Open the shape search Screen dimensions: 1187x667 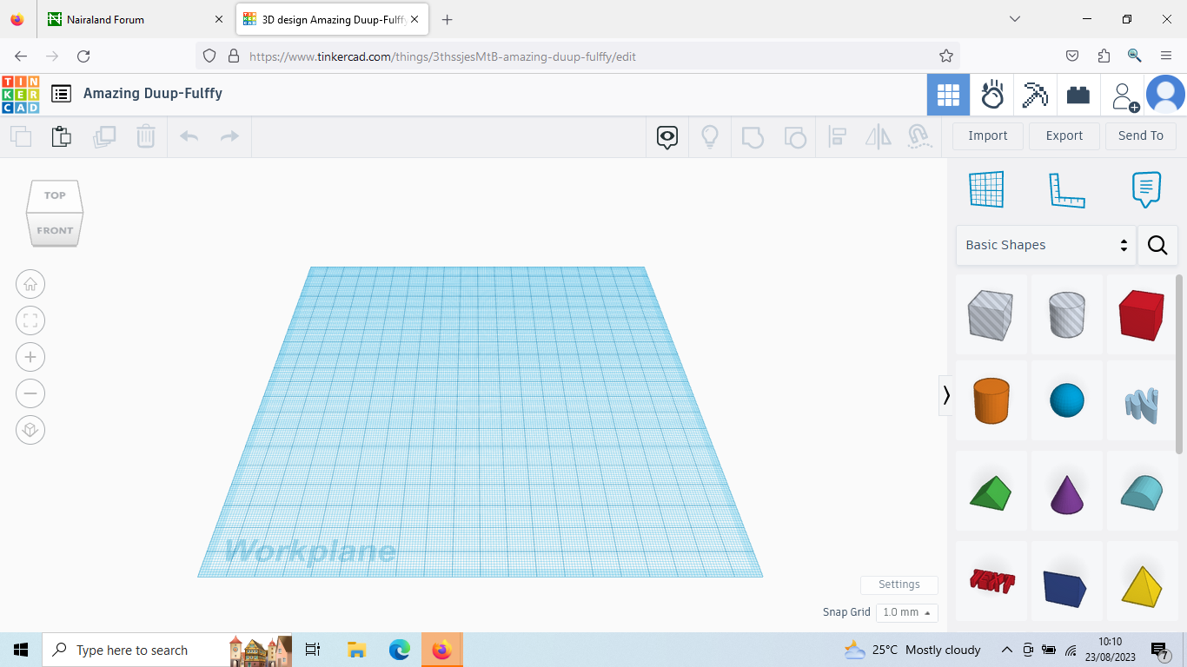(x=1157, y=245)
